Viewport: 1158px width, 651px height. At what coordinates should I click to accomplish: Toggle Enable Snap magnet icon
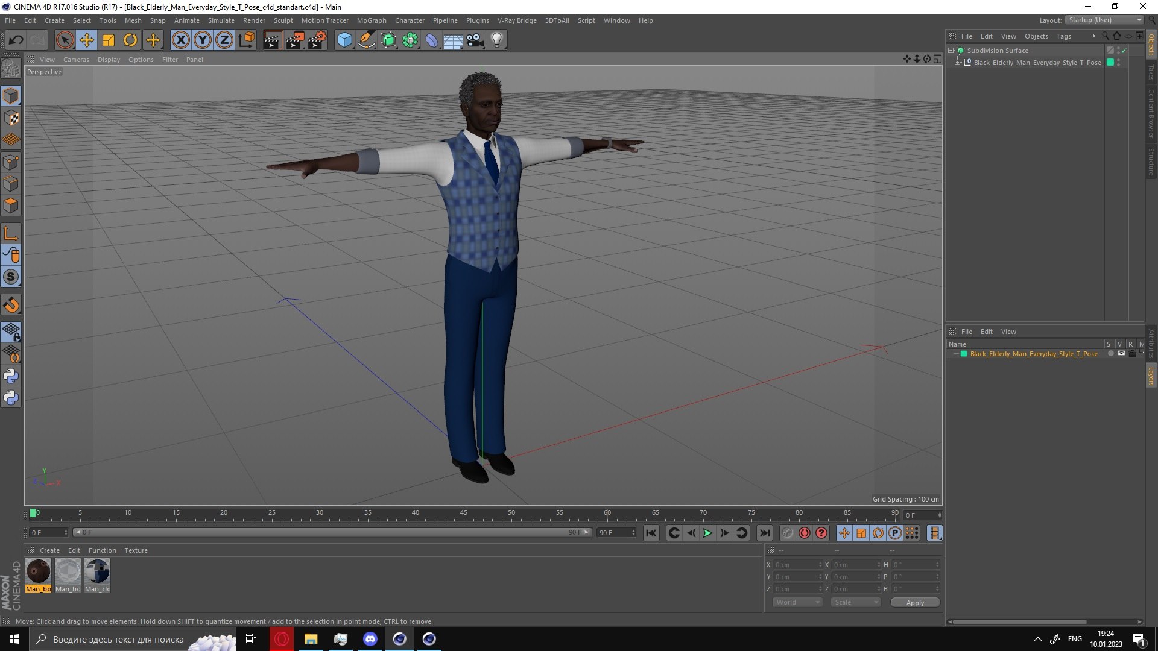(11, 305)
